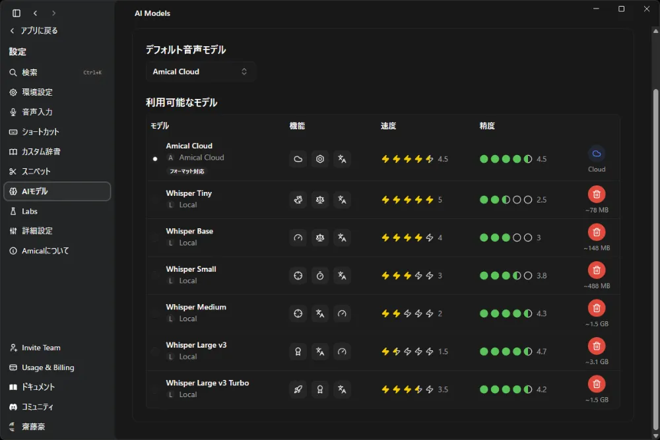Open ショートカット settings
Image resolution: width=660 pixels, height=440 pixels.
57,132
